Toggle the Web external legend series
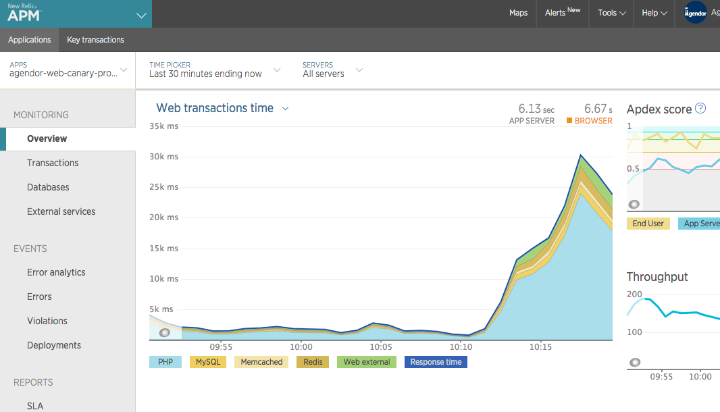The width and height of the screenshot is (720, 412). [x=367, y=362]
